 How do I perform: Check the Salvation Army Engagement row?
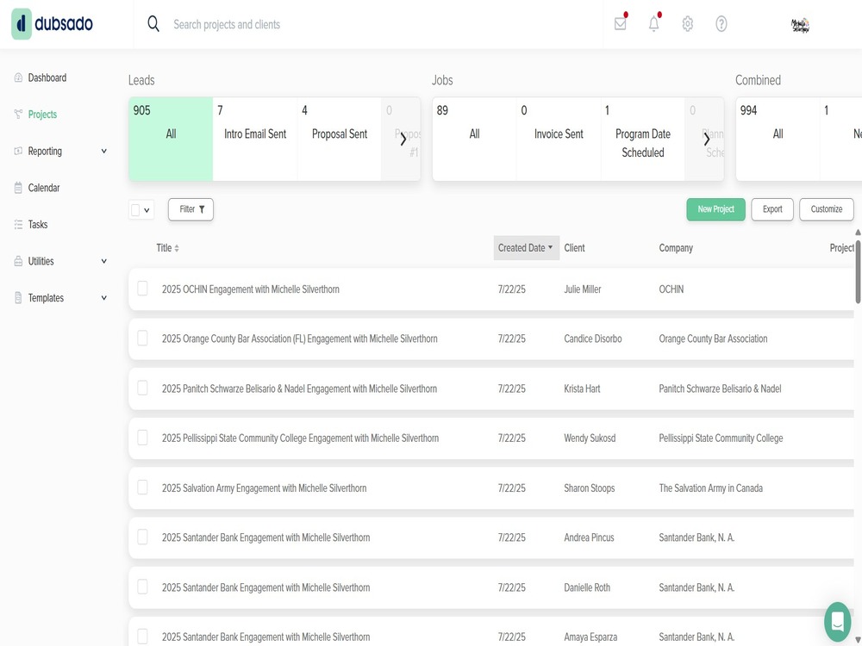click(142, 488)
